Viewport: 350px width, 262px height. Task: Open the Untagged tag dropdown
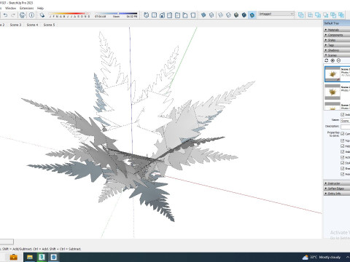coord(276,14)
